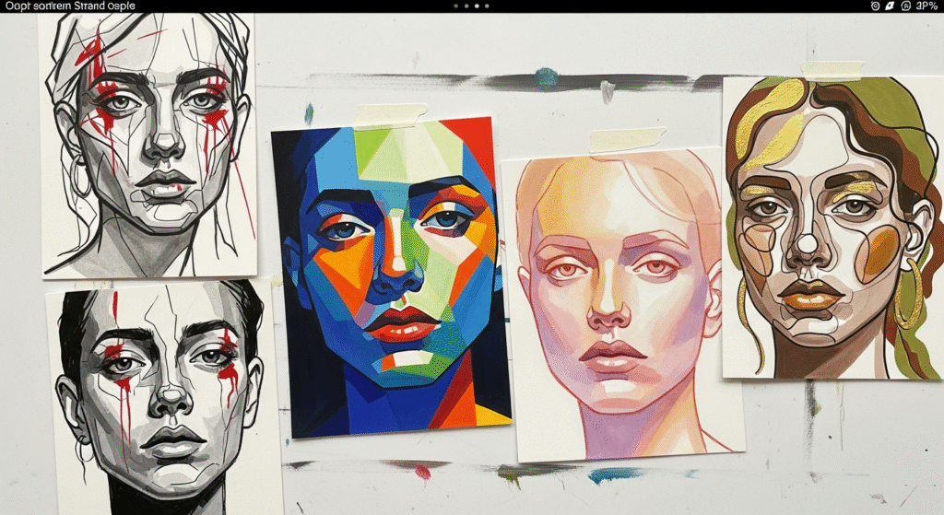The width and height of the screenshot is (944, 515).
Task: Go to the first page indicator dot
Action: (455, 6)
